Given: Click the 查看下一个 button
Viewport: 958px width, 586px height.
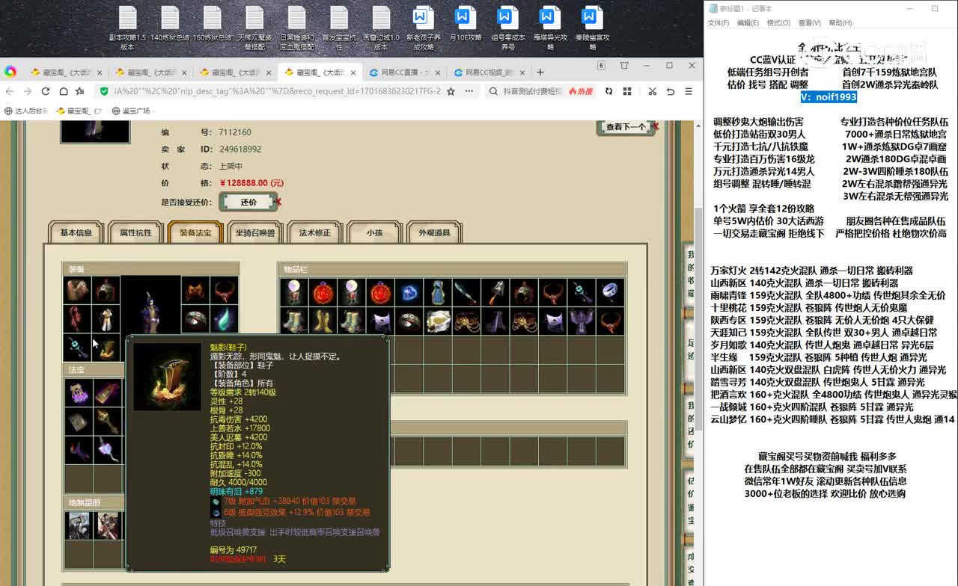Looking at the screenshot, I should click(626, 127).
